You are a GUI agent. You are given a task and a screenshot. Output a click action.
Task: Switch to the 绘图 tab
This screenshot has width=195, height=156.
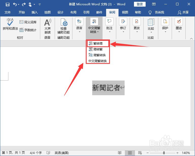(48, 12)
